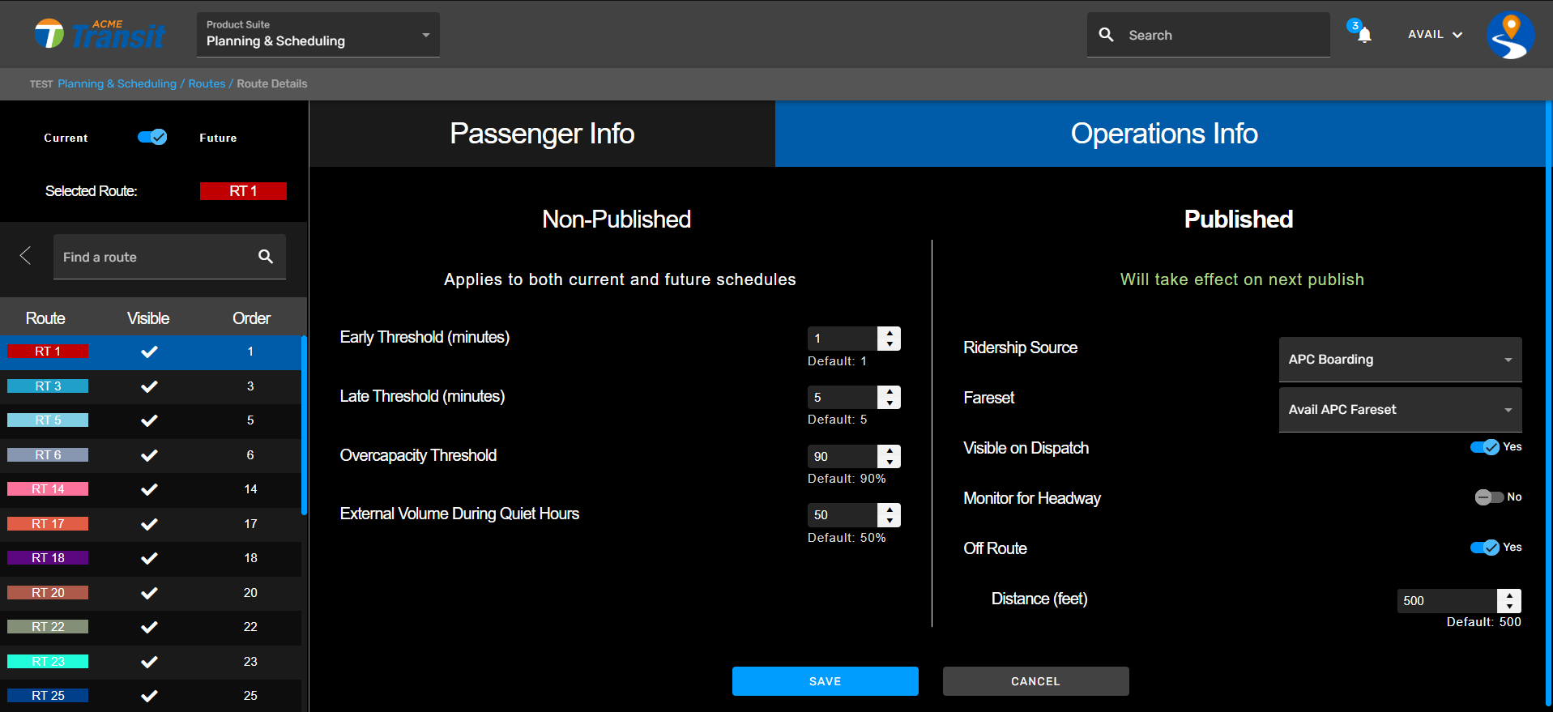Open the user avatar map icon
The width and height of the screenshot is (1553, 712).
pyautogui.click(x=1510, y=35)
